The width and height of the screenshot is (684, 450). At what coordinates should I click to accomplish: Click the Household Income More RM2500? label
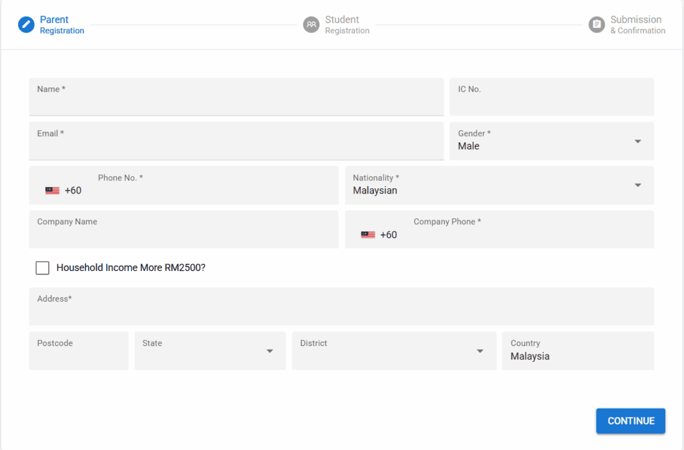pos(131,268)
